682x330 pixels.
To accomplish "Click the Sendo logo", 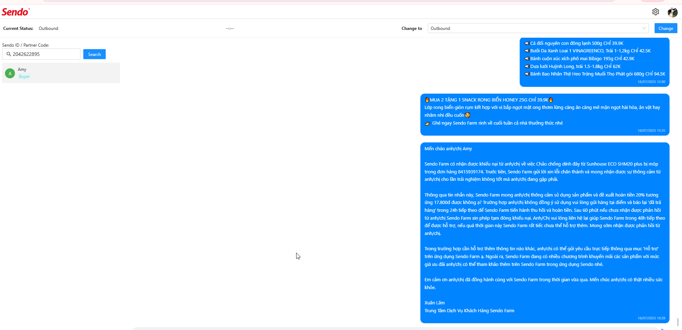I will pyautogui.click(x=16, y=12).
